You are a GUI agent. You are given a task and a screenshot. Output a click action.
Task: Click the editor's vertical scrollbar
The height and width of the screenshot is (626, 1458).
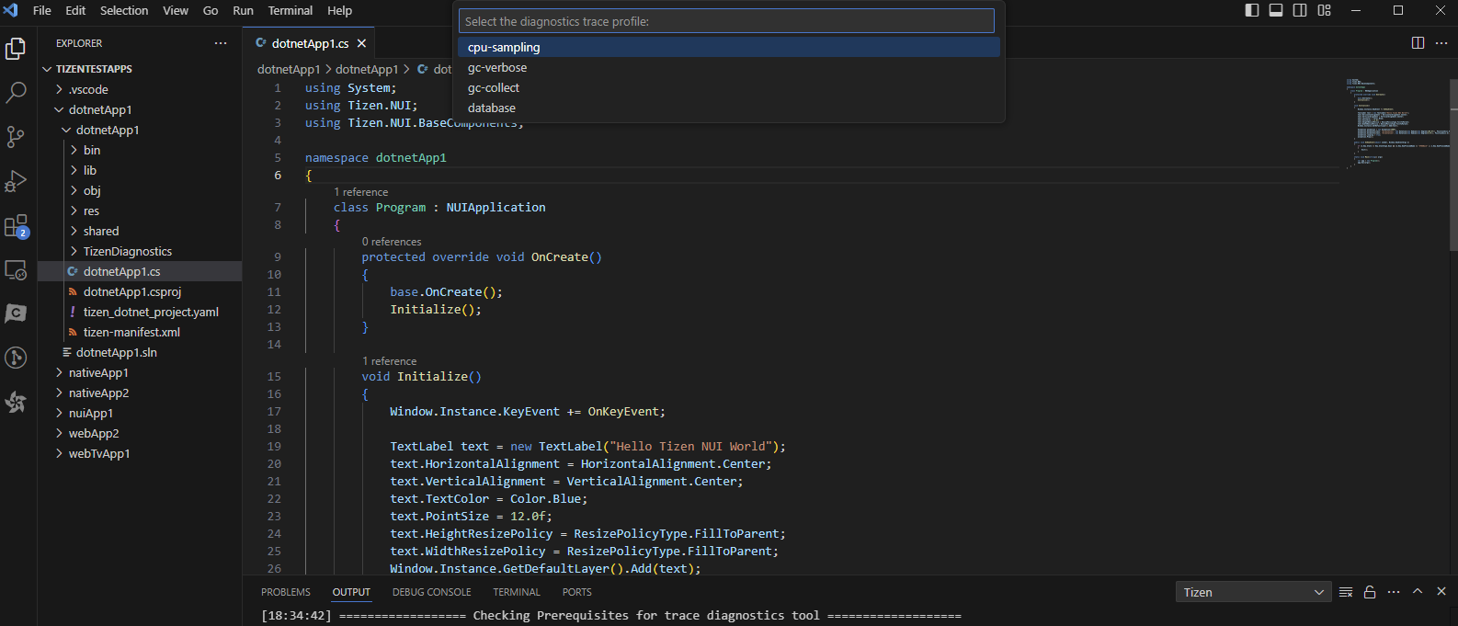tap(1452, 165)
